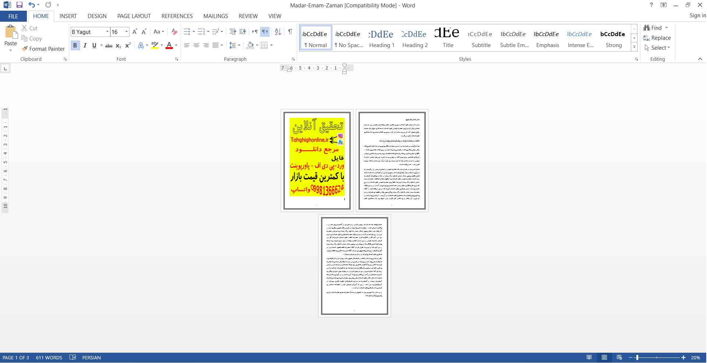Save the document from the quick access toolbar
The height and width of the screenshot is (363, 707).
[19, 5]
